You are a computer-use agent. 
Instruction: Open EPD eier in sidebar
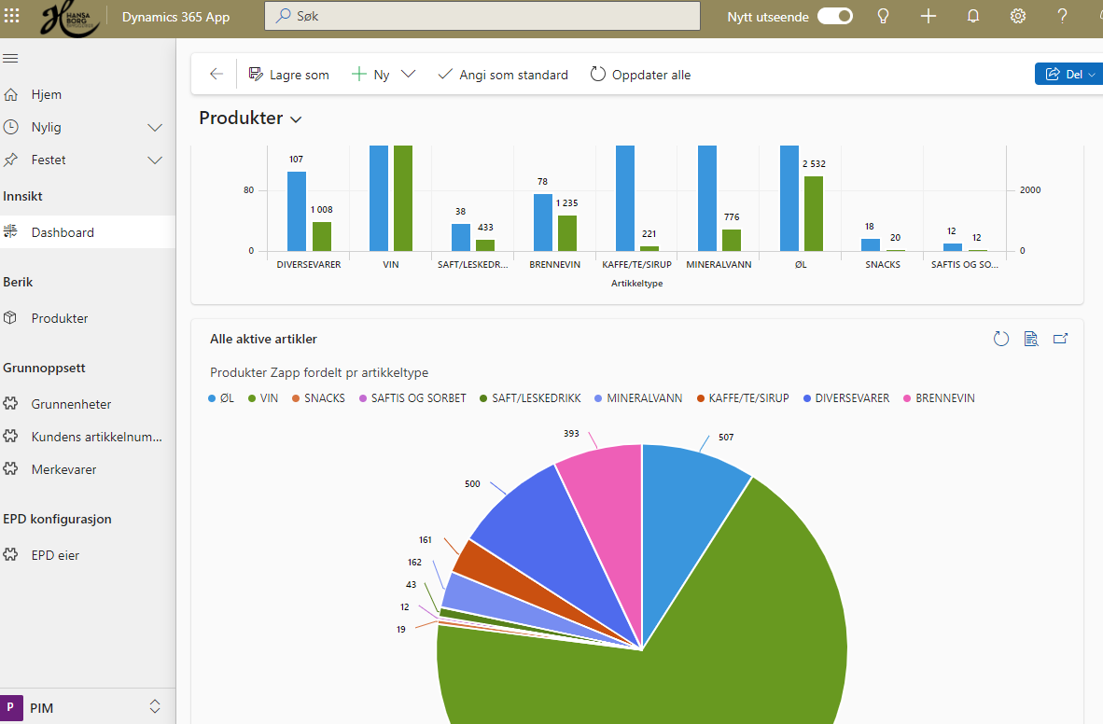point(55,555)
